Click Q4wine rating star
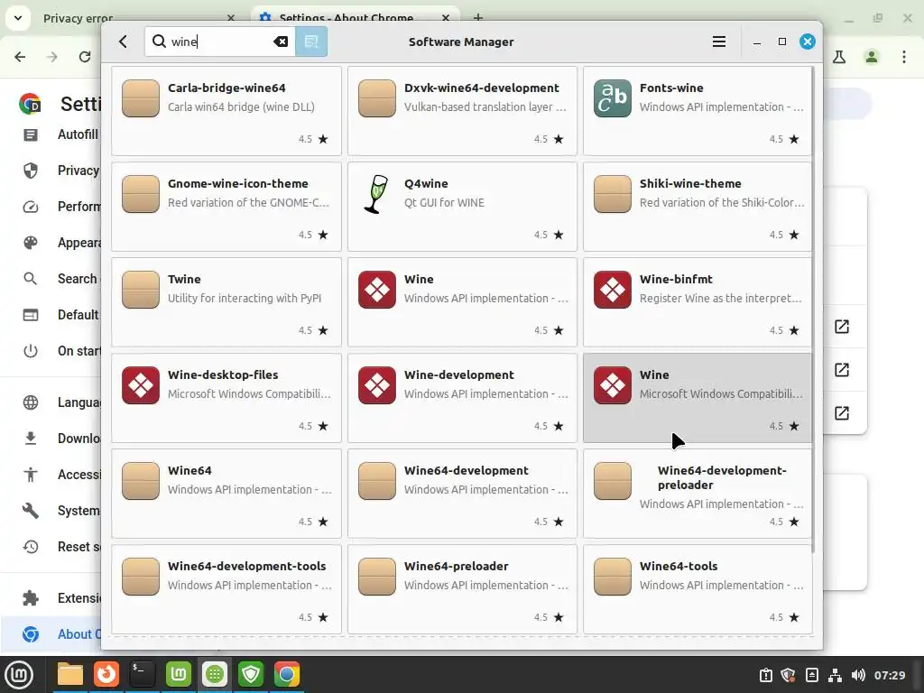Viewport: 924px width, 693px height. 559,235
